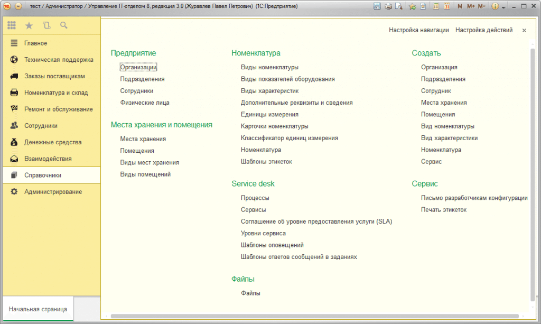Screen dimensions: 541x324
Task: Click the lifebuoy icon for Техническая поддержка
Action: (x=14, y=59)
